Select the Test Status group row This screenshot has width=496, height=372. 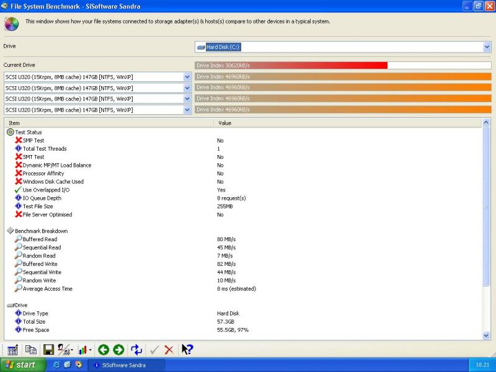(x=244, y=132)
